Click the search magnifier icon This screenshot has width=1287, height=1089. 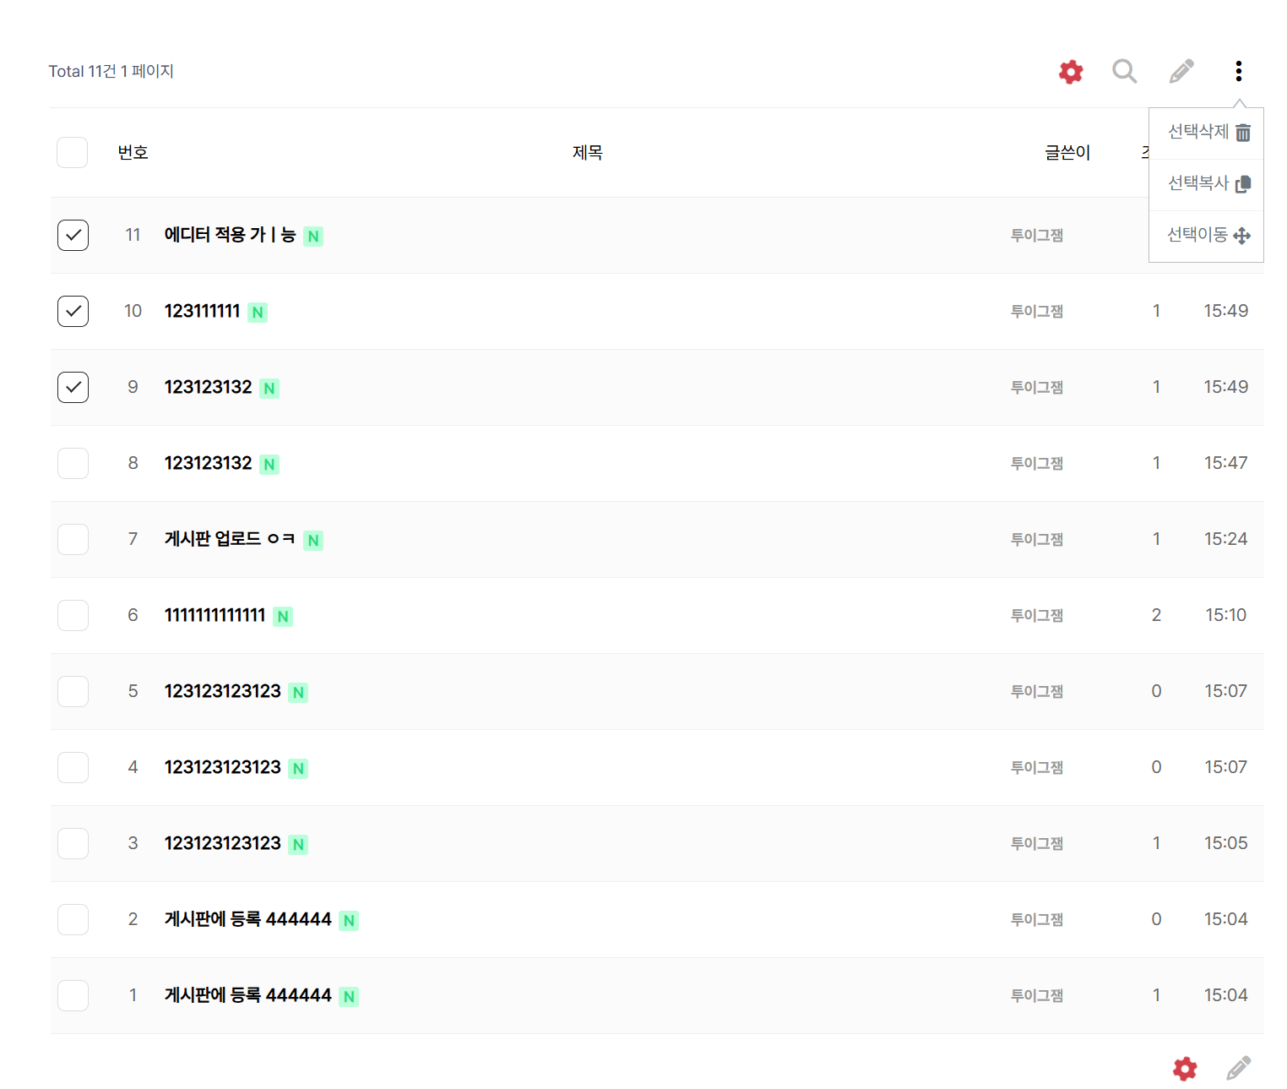tap(1124, 71)
